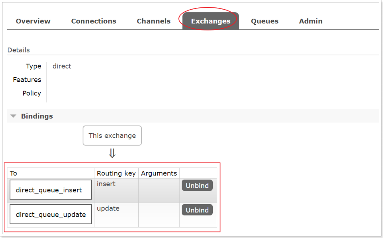Click the "Arguments" column header
383x238 pixels.
(159, 173)
